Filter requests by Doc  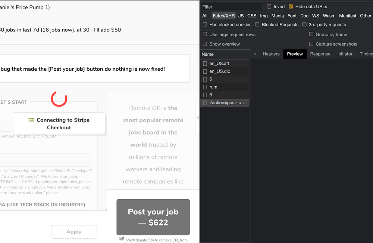pos(304,16)
